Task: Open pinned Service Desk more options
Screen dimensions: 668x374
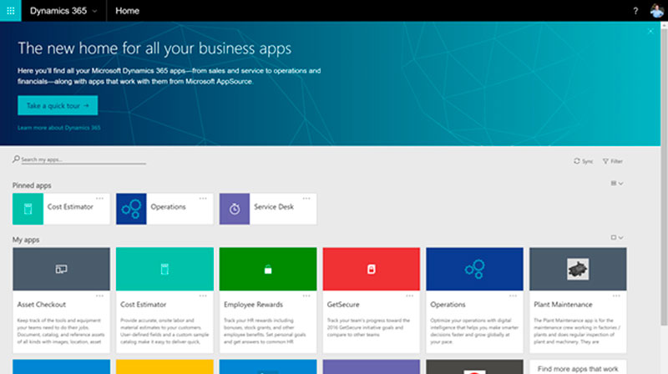Action: tap(306, 199)
